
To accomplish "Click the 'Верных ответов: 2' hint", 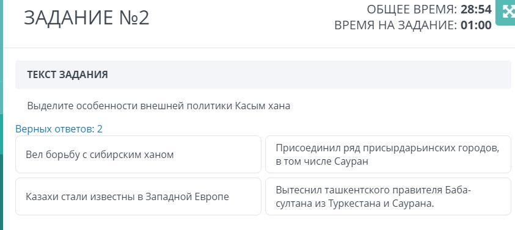I will click(x=59, y=129).
